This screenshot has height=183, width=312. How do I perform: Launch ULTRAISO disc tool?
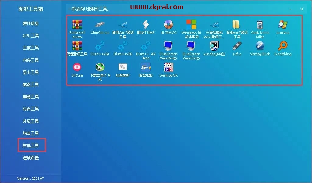(168, 27)
